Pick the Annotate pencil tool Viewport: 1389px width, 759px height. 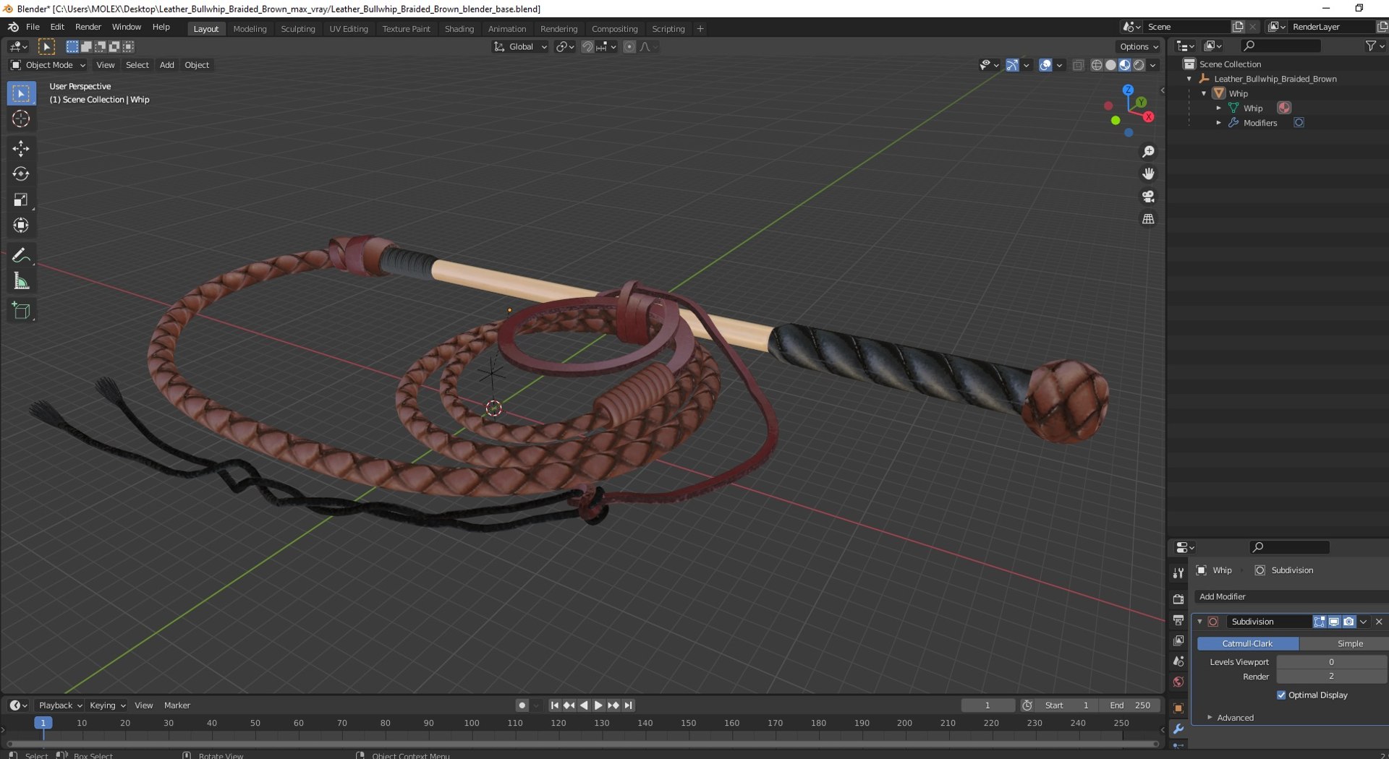click(21, 255)
